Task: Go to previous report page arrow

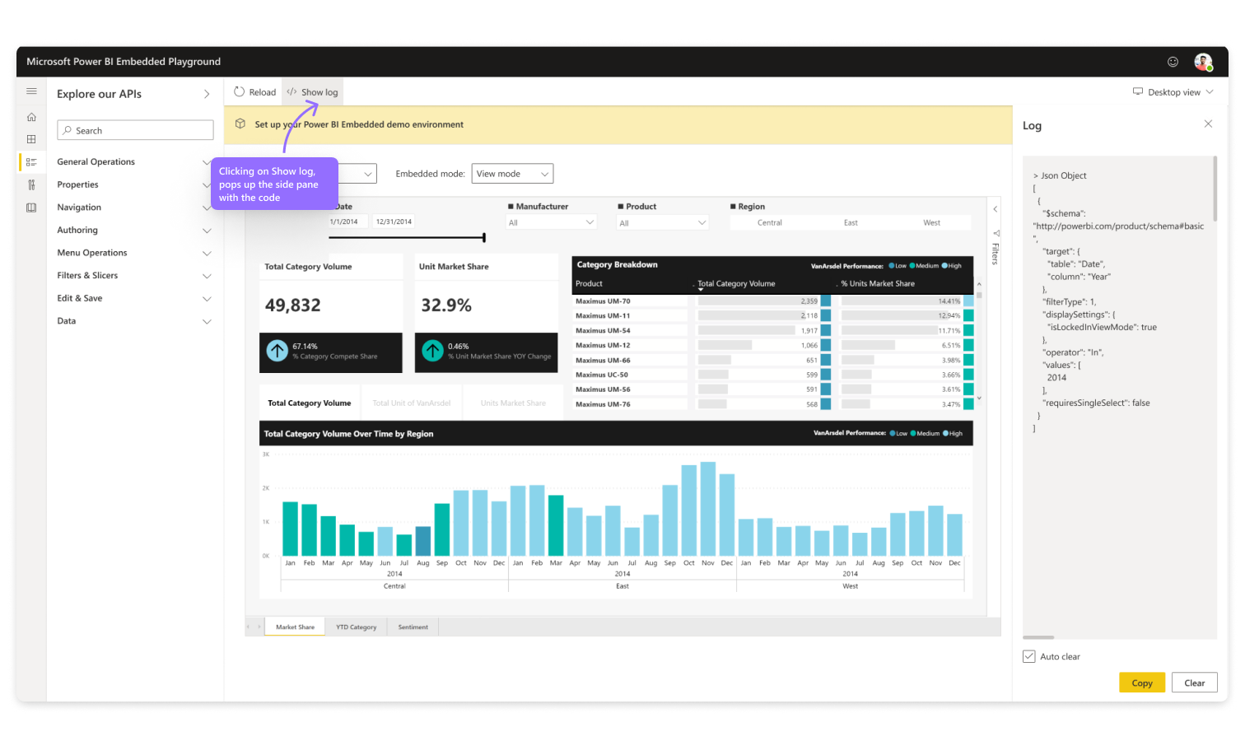Action: click(x=248, y=627)
